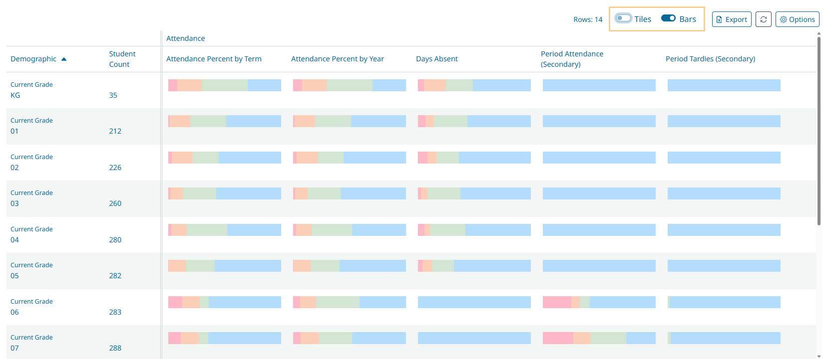Select the Period Tardies (Secondary) header
This screenshot has width=825, height=362.
(710, 59)
